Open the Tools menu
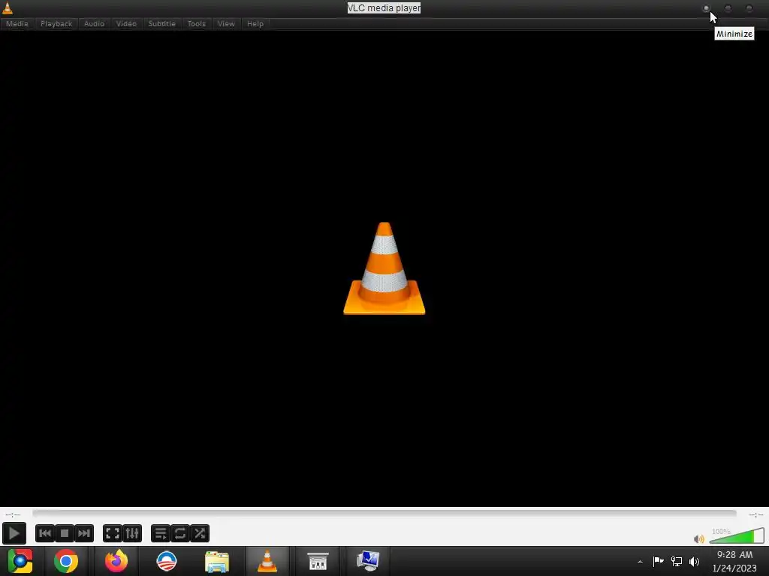This screenshot has height=576, width=769. pos(197,23)
